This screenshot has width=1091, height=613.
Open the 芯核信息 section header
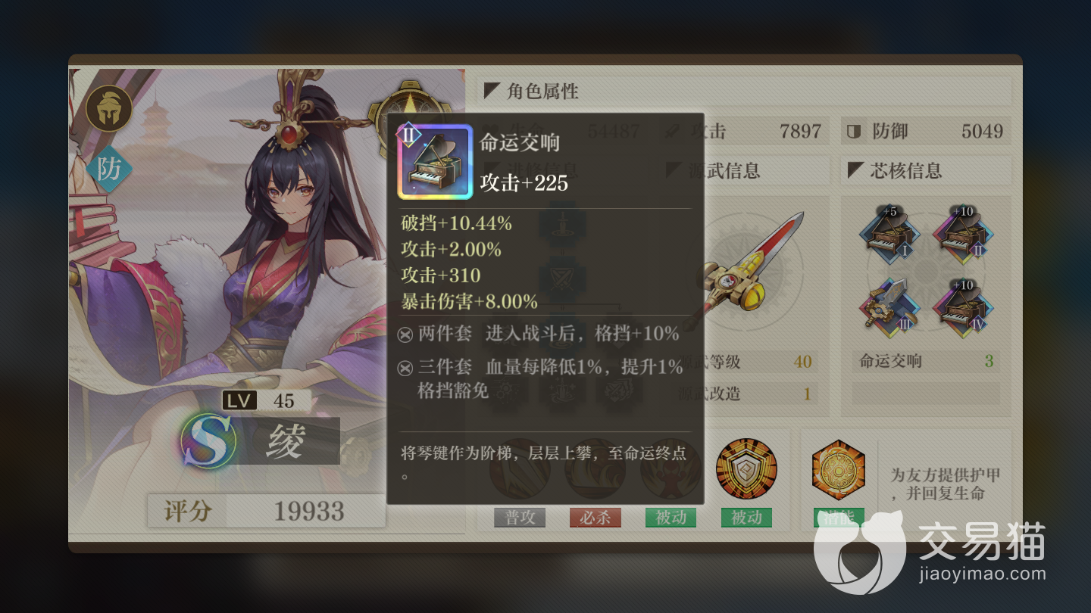pyautogui.click(x=926, y=171)
